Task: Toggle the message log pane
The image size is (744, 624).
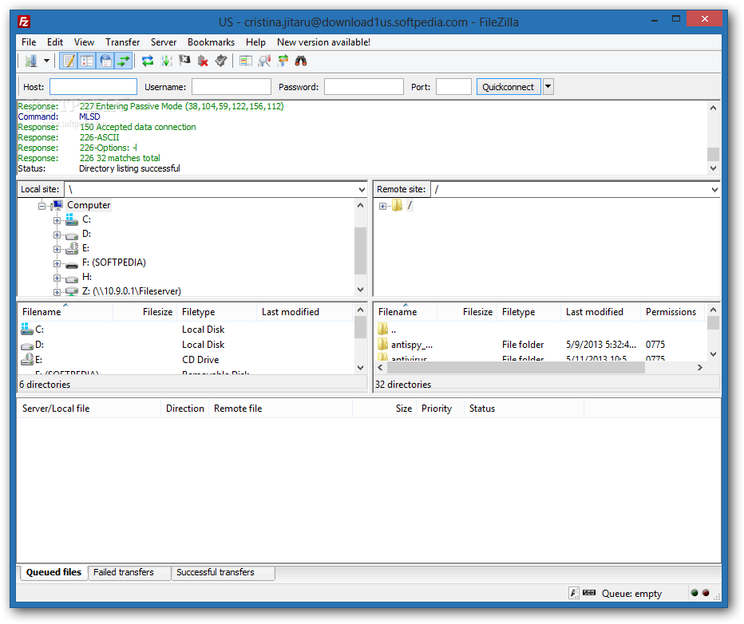Action: tap(69, 61)
